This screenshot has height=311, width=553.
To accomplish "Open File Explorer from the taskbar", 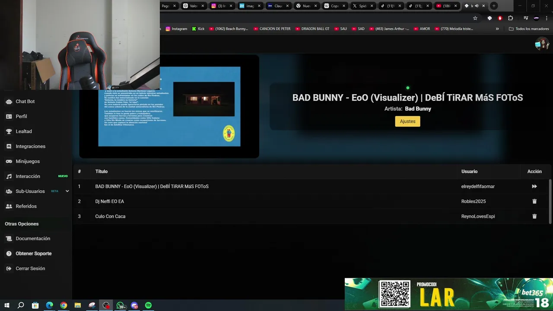I will [78, 305].
